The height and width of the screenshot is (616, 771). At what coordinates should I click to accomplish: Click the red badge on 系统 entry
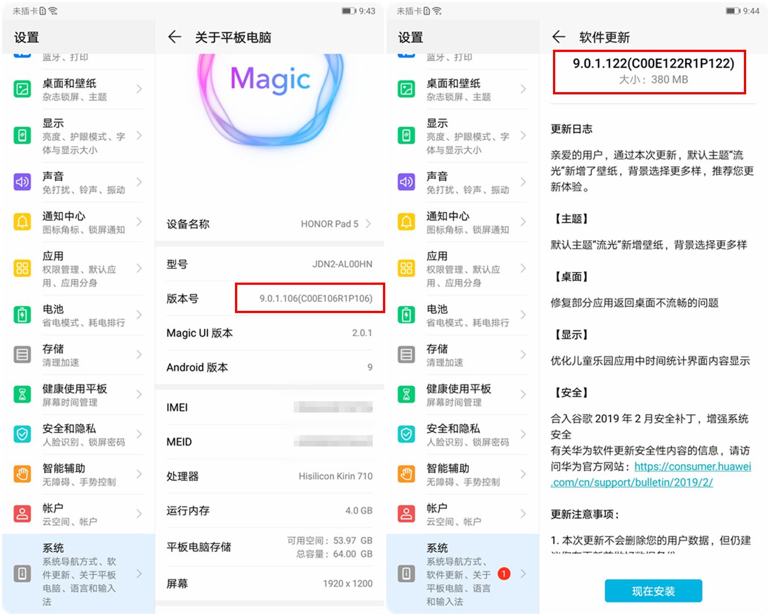503,573
